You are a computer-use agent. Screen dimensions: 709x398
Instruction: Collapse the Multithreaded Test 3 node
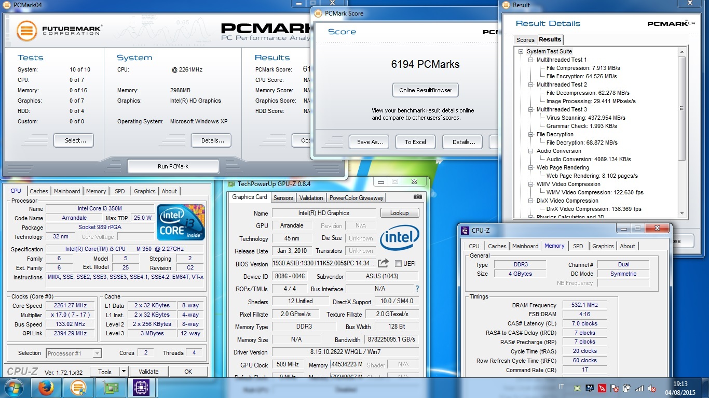click(x=531, y=109)
